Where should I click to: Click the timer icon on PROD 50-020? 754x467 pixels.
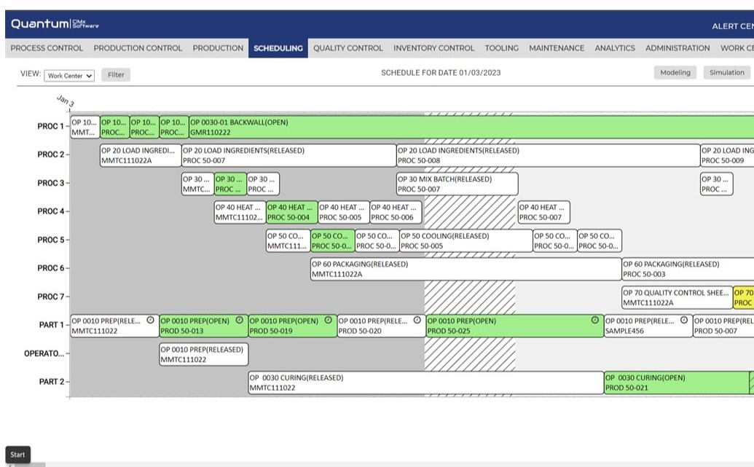click(x=418, y=319)
